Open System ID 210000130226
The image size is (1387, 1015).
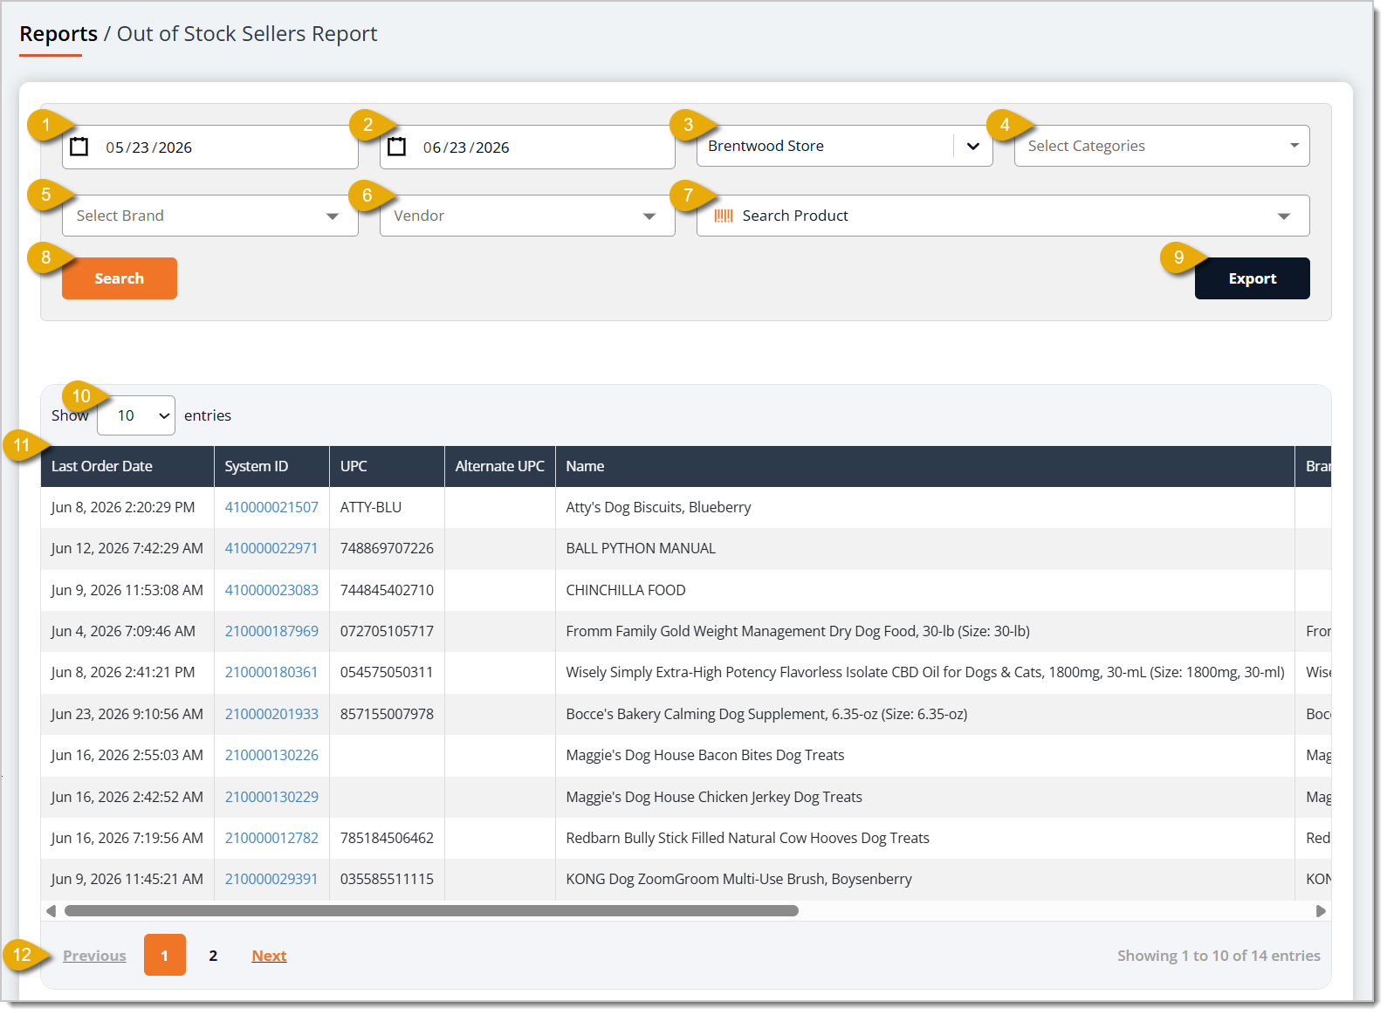point(271,755)
